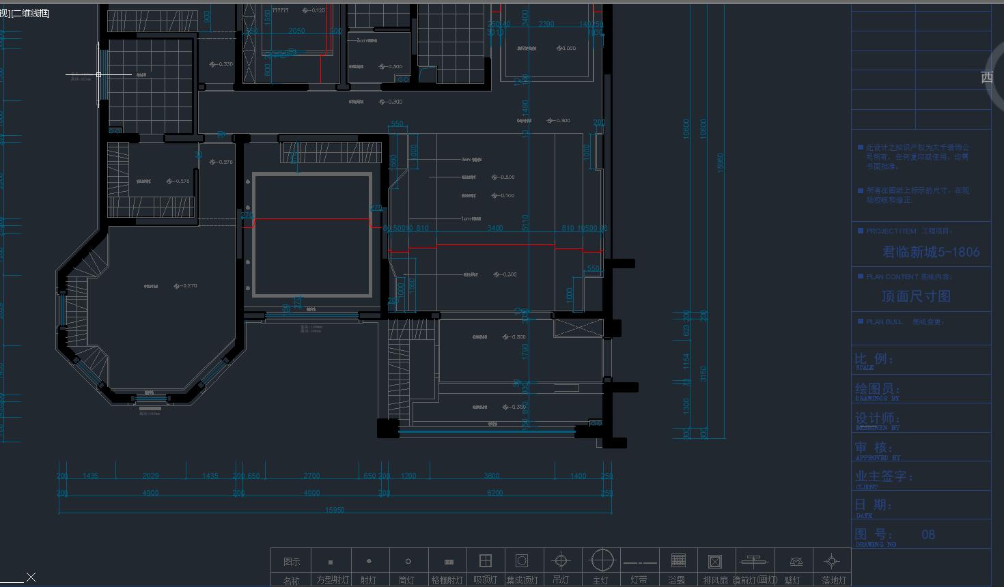
Task: Select the 3600 dimension text
Action: tap(492, 476)
